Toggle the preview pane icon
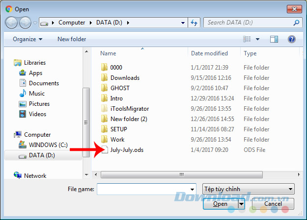307x220 pixels. click(x=274, y=39)
